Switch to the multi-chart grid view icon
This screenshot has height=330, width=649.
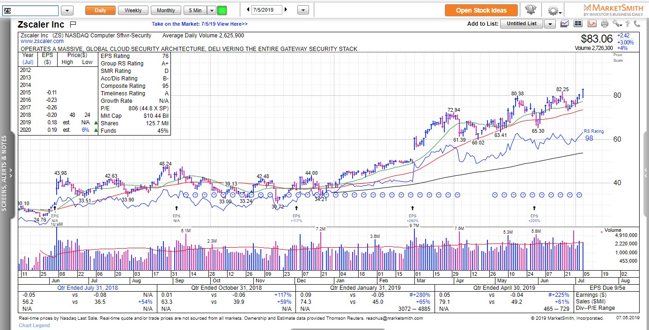(578, 23)
